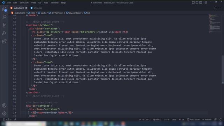This screenshot has width=224, height=126.
Task: Select body in the breadcrumb
Action: click(x=43, y=13)
